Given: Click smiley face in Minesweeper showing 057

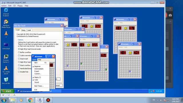Looking at the screenshot, I should pyautogui.click(x=125, y=28).
